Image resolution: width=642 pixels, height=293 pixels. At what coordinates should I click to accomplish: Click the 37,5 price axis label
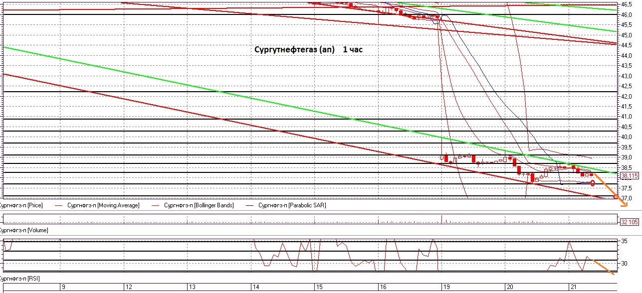pyautogui.click(x=627, y=188)
